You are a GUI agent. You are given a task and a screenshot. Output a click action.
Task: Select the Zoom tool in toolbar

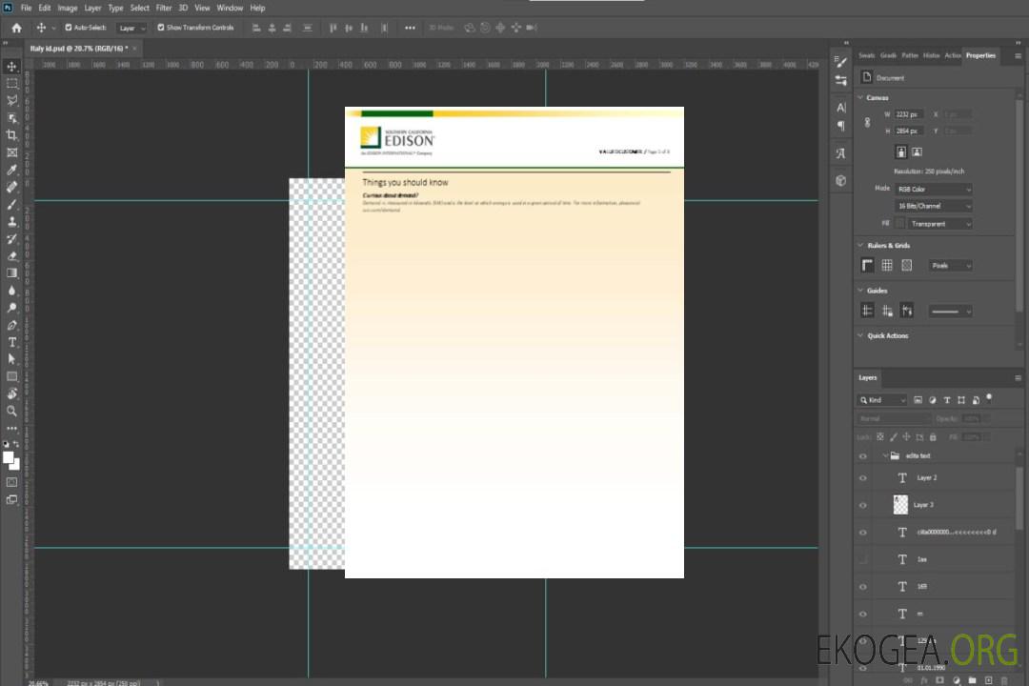pyautogui.click(x=12, y=412)
